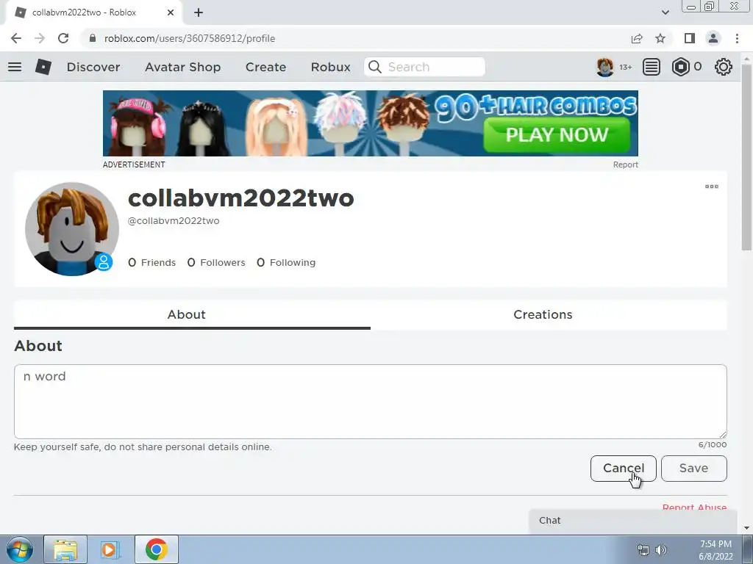Open the Roblox hamburger navigation menu
The height and width of the screenshot is (564, 753).
(x=15, y=67)
